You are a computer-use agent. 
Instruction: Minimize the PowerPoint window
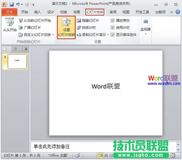pos(156,5)
